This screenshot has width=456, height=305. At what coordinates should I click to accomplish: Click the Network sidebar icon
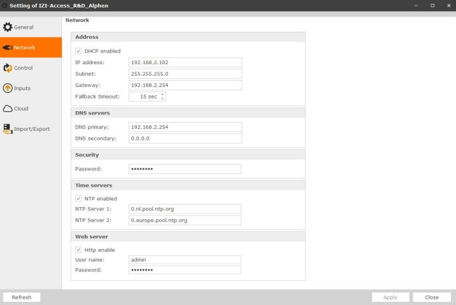click(8, 48)
